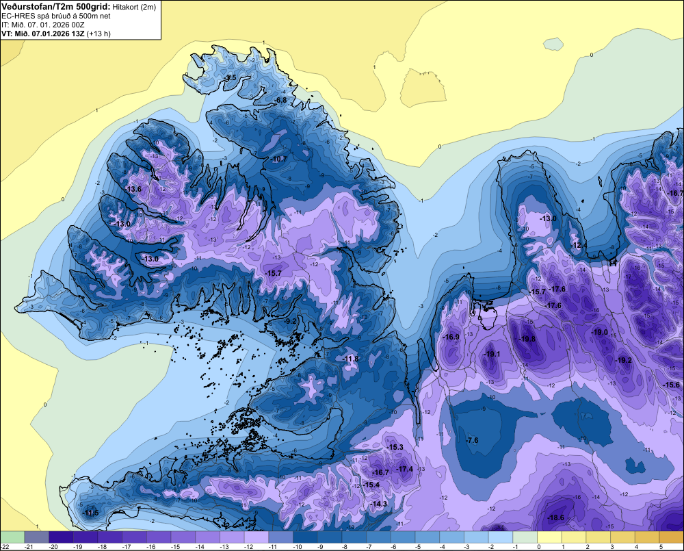
Task: Click the -11.8 temperature reading
Action: 351,359
